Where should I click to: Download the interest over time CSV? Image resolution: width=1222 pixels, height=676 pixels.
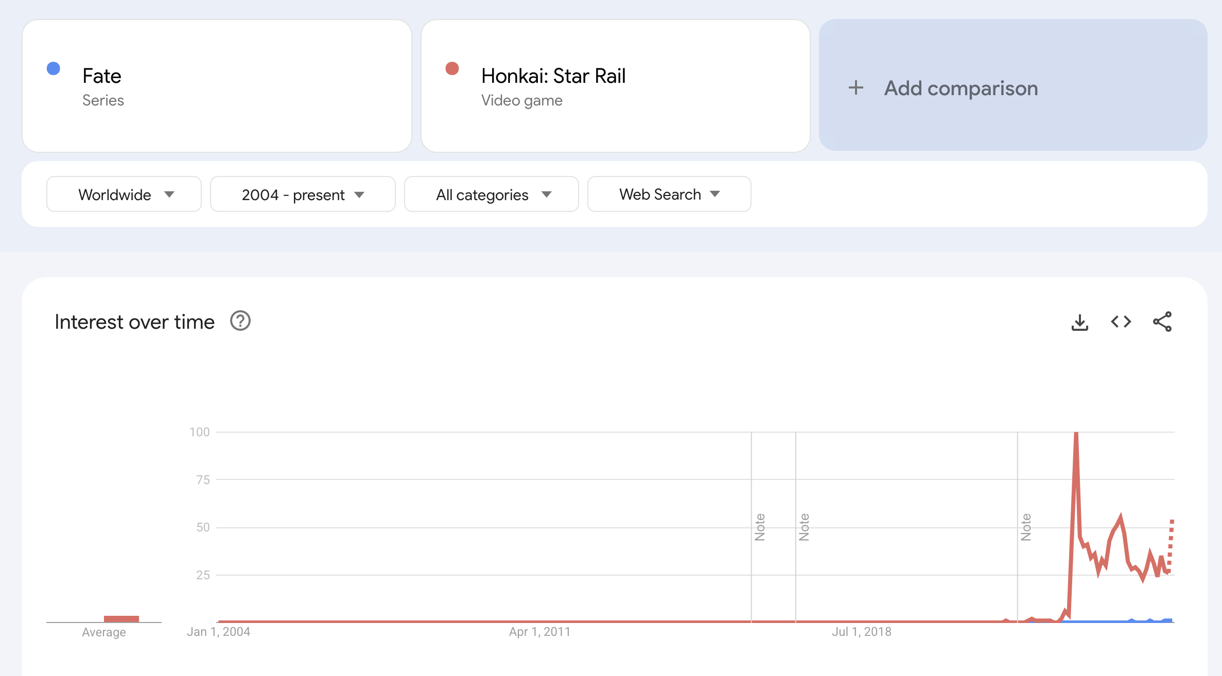pos(1079,323)
